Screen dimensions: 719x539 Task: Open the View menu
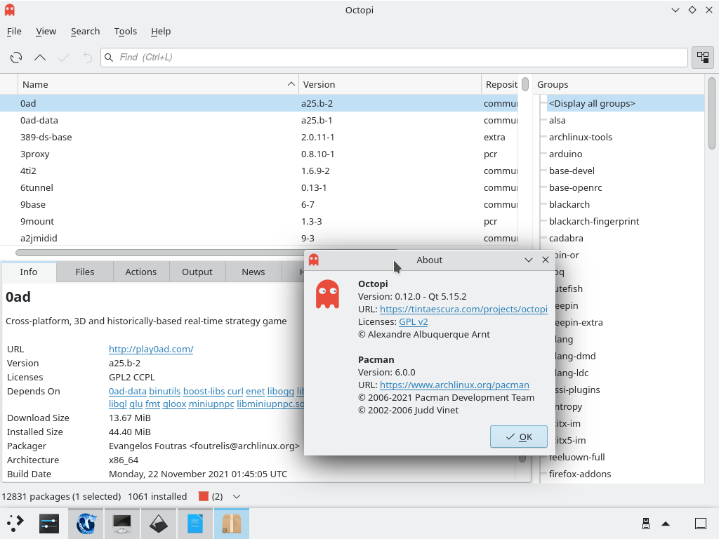tap(46, 31)
